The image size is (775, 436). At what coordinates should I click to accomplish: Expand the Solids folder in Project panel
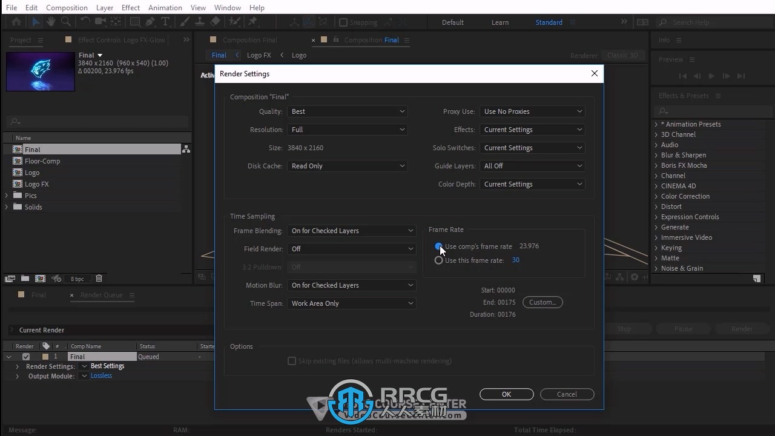[x=7, y=207]
